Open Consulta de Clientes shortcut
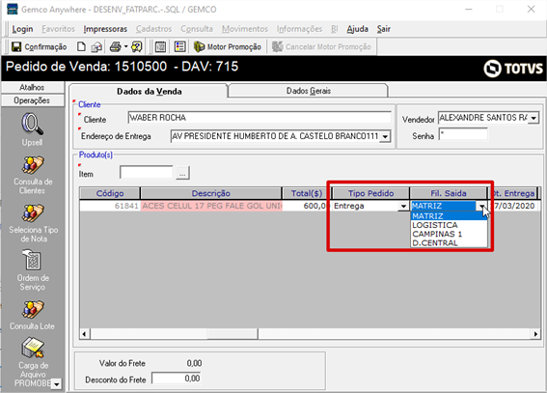Screen dimensions: 547x393 tap(33, 175)
